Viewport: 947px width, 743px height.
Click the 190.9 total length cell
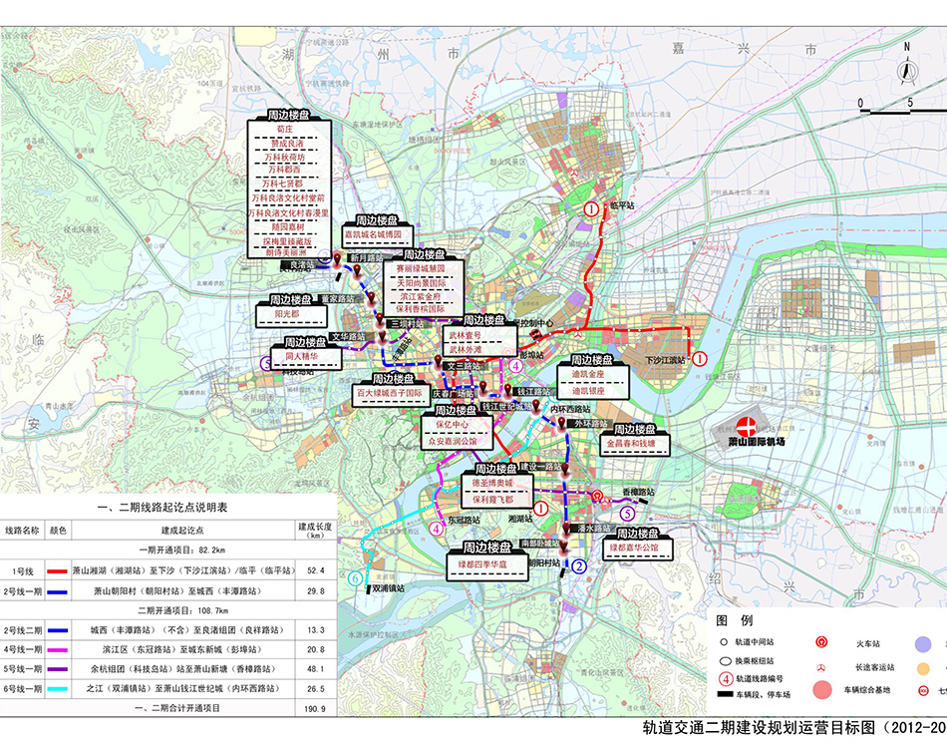click(316, 708)
